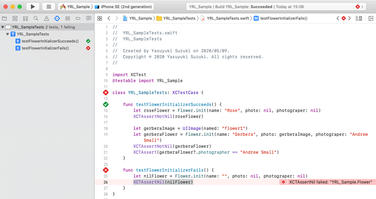
Task: Open the Report navigator
Action: tap(89, 19)
